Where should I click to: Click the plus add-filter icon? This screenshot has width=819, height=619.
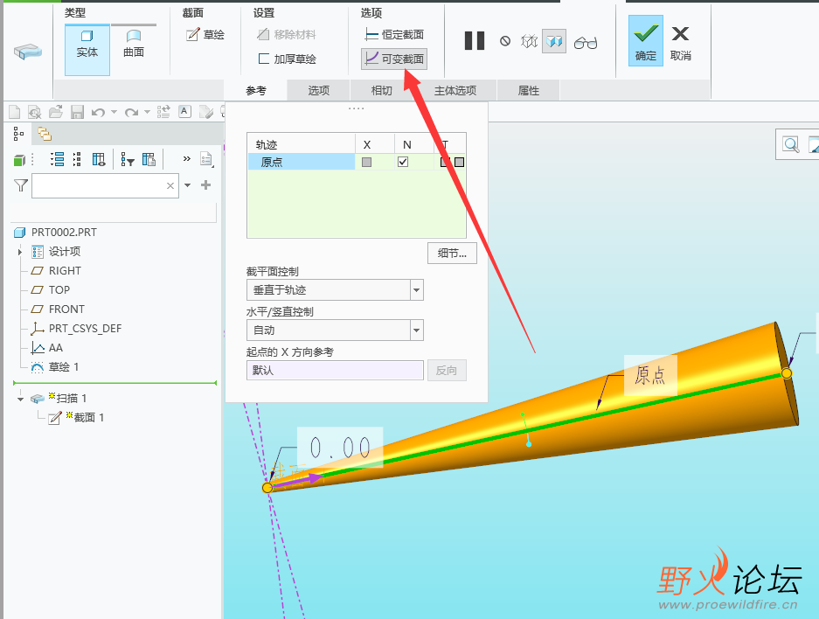[x=205, y=185]
